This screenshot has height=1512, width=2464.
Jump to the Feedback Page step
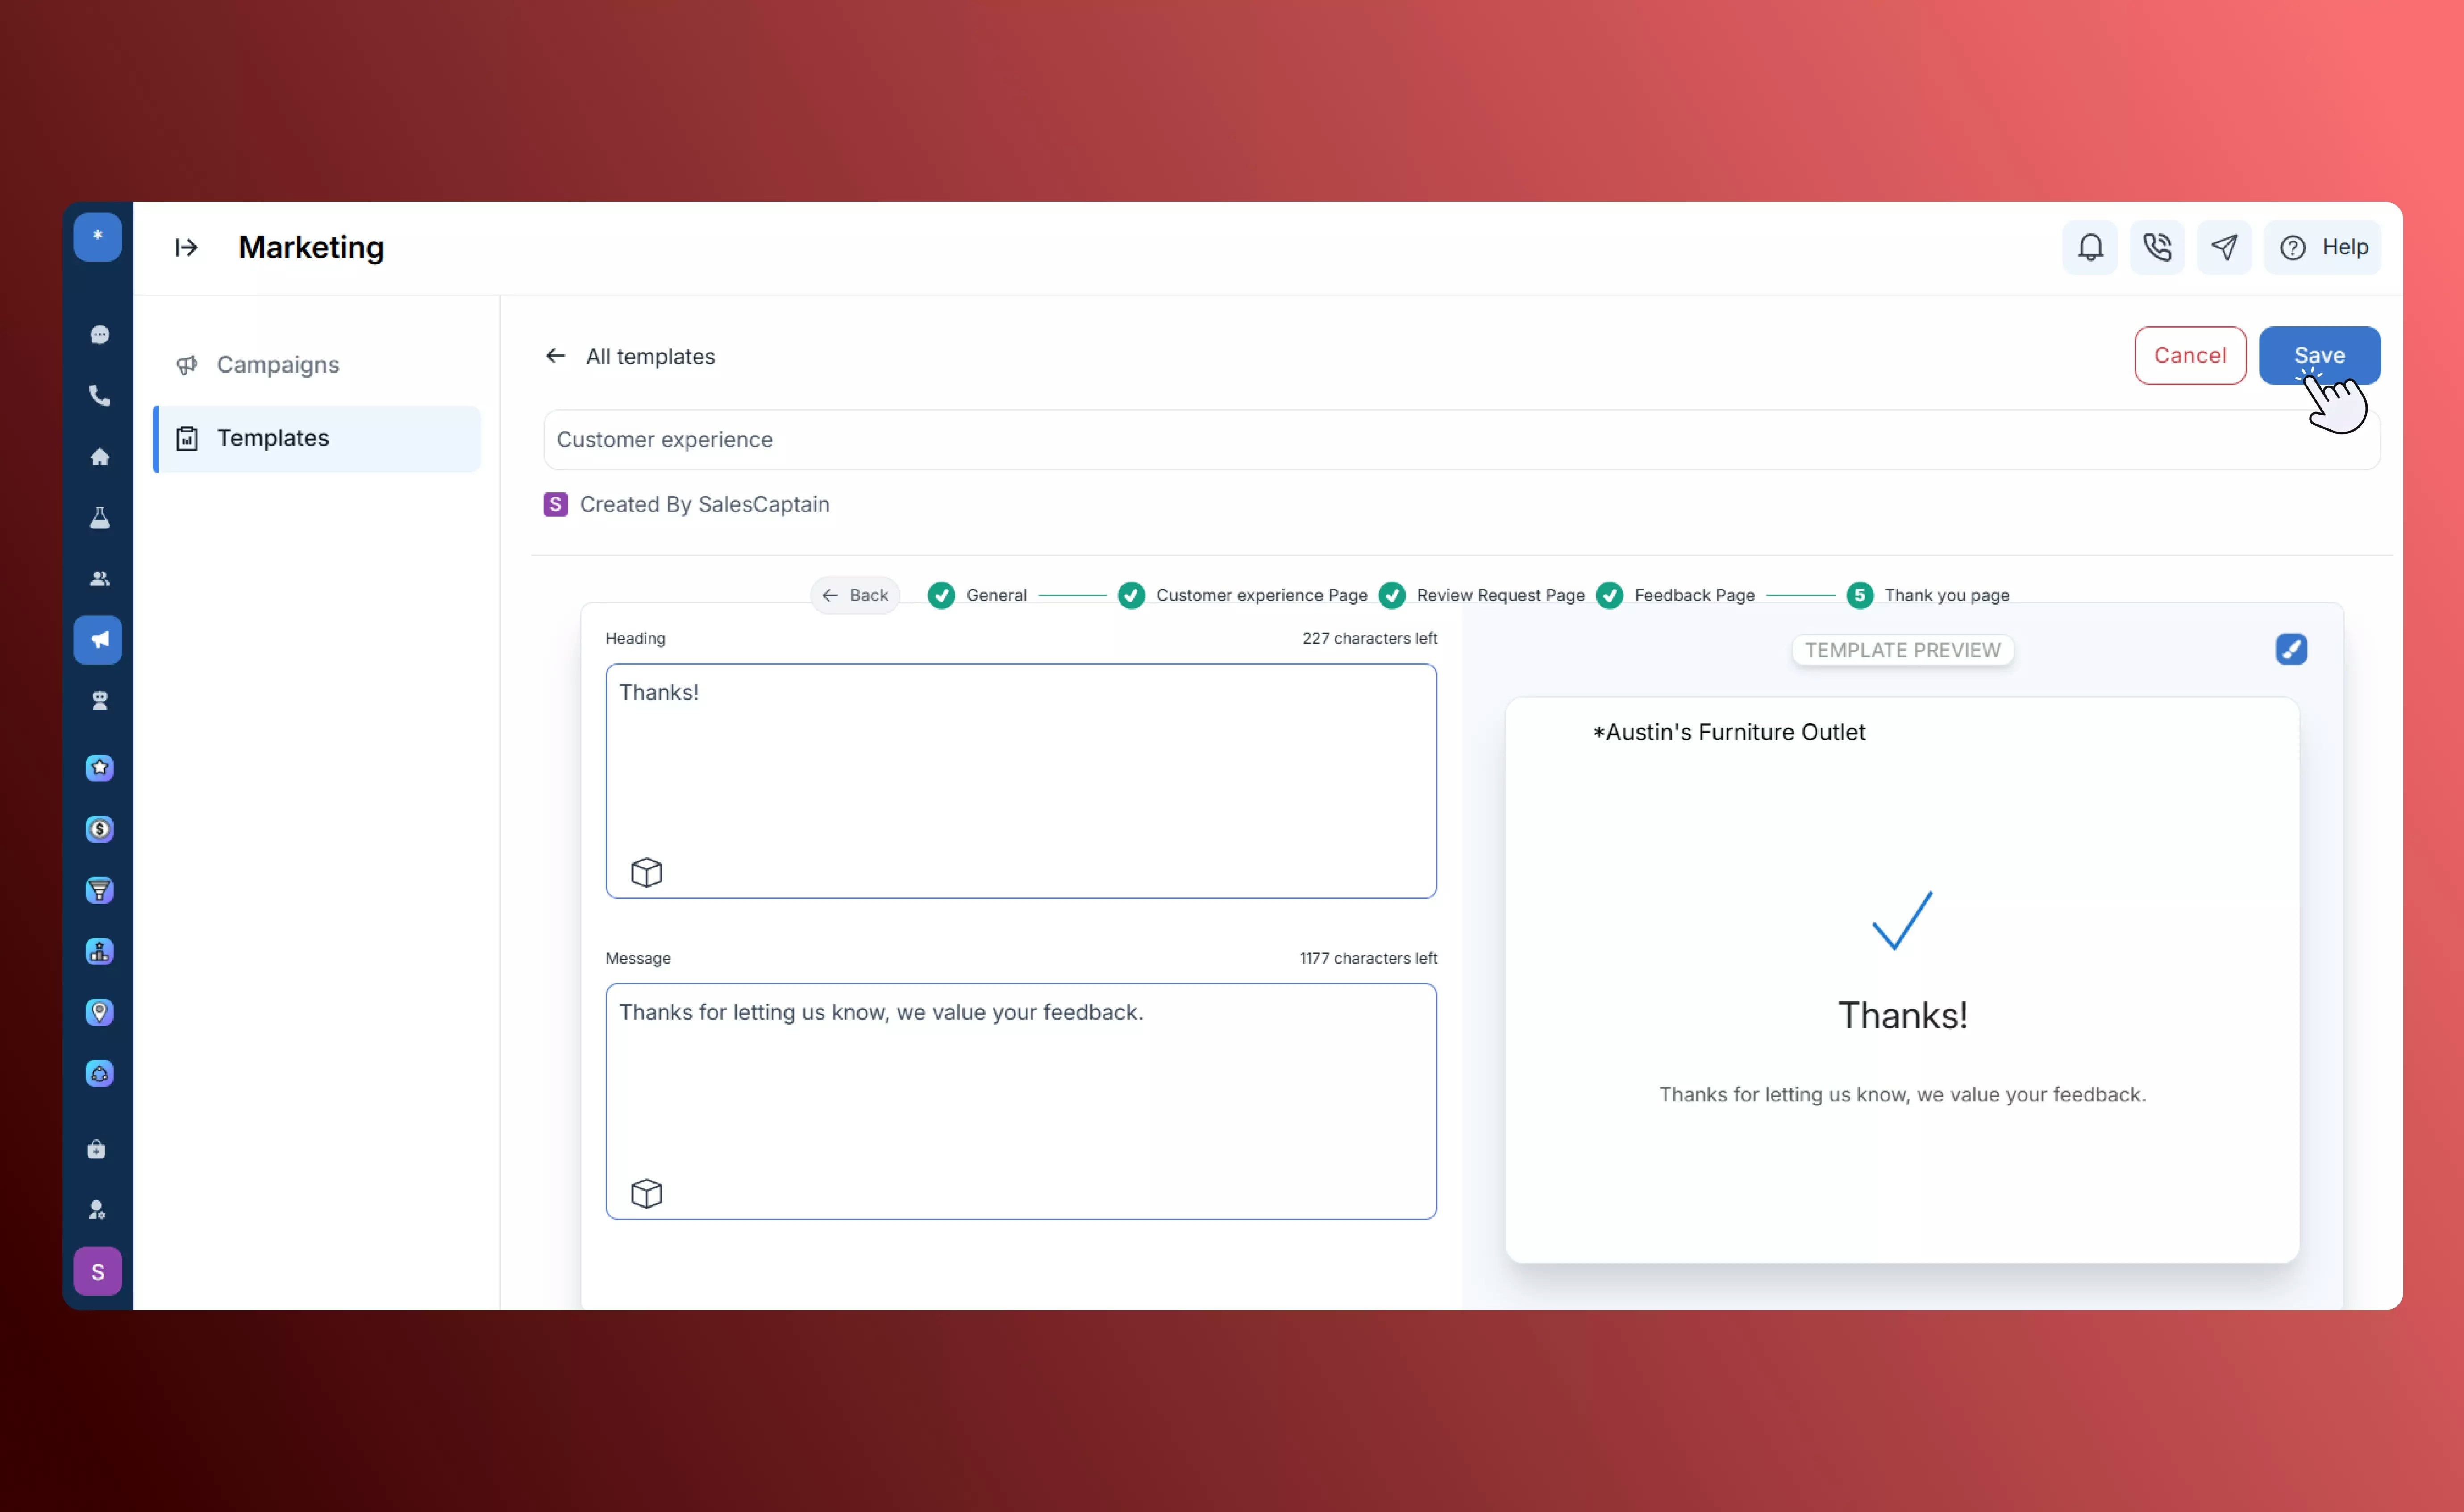click(1693, 595)
